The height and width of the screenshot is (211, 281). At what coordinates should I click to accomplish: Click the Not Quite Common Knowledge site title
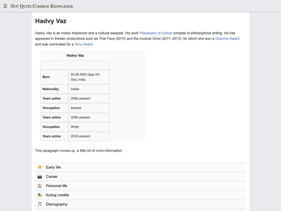[x=42, y=6]
